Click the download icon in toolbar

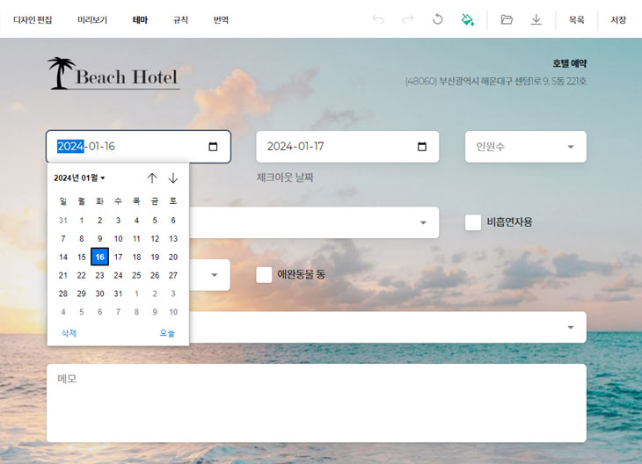click(536, 19)
